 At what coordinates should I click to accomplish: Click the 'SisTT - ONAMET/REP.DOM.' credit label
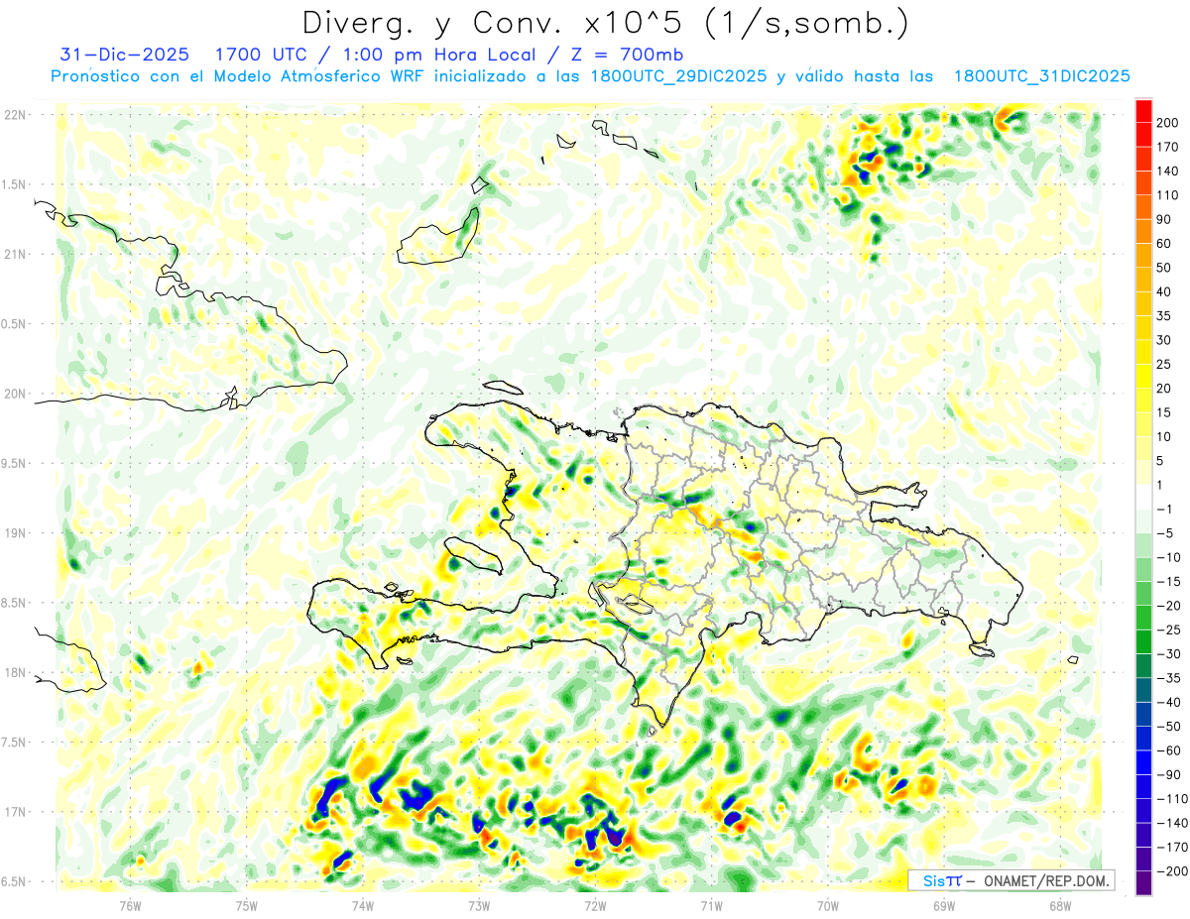coord(1011,880)
